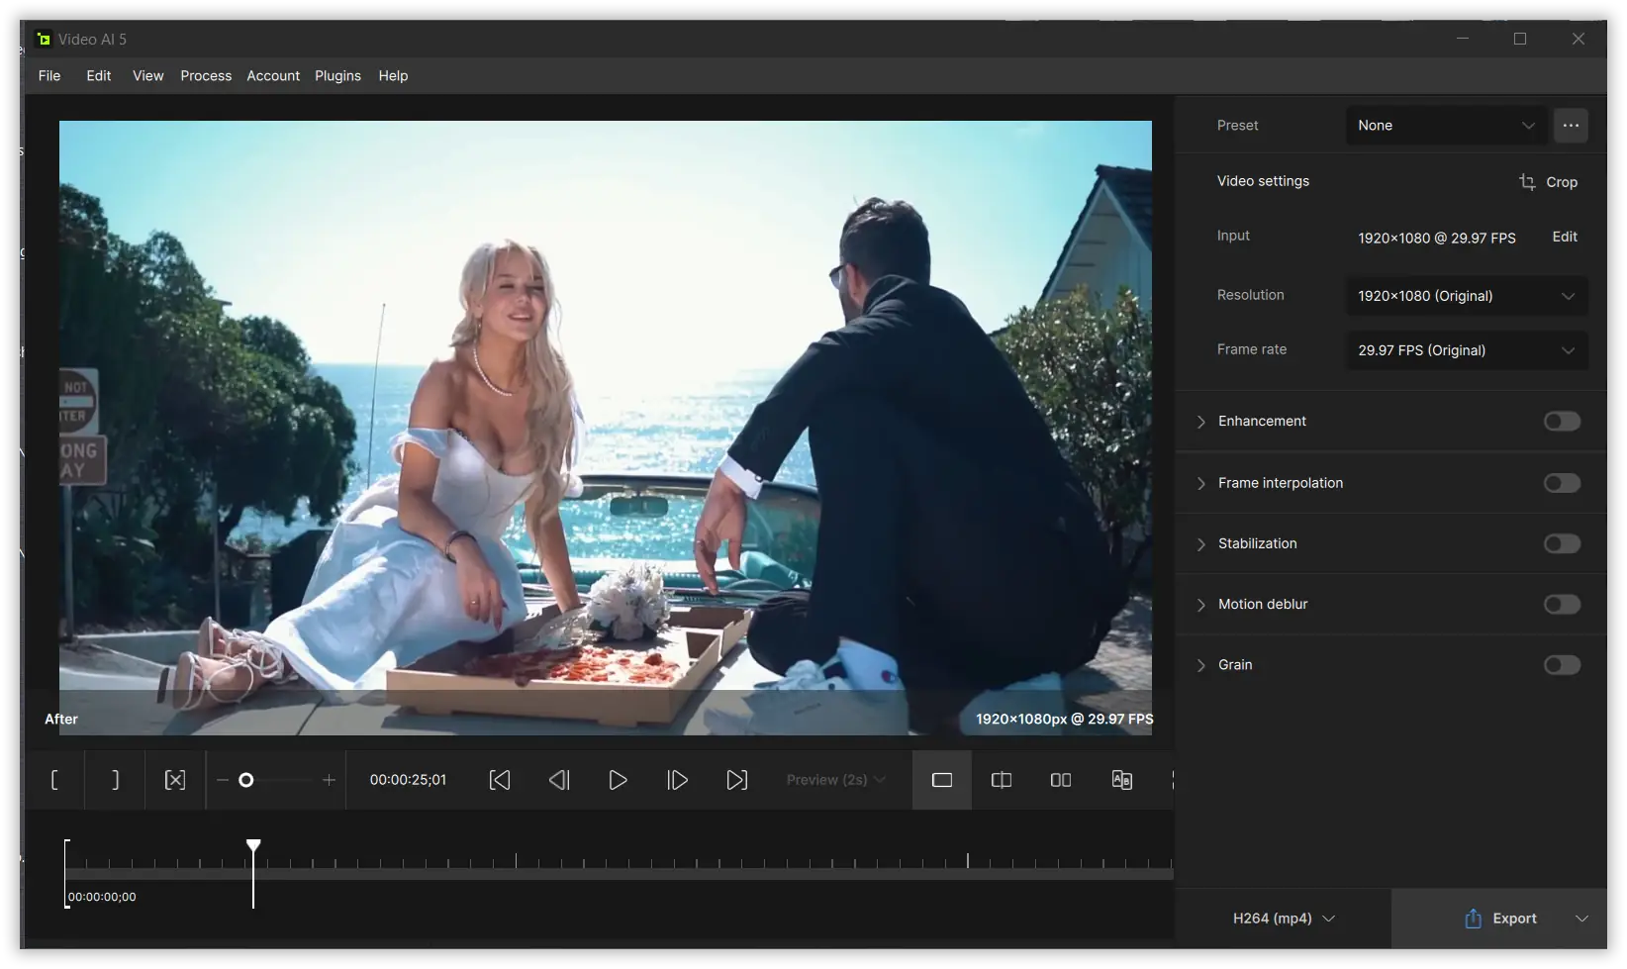Select the single preview view mode

click(941, 780)
